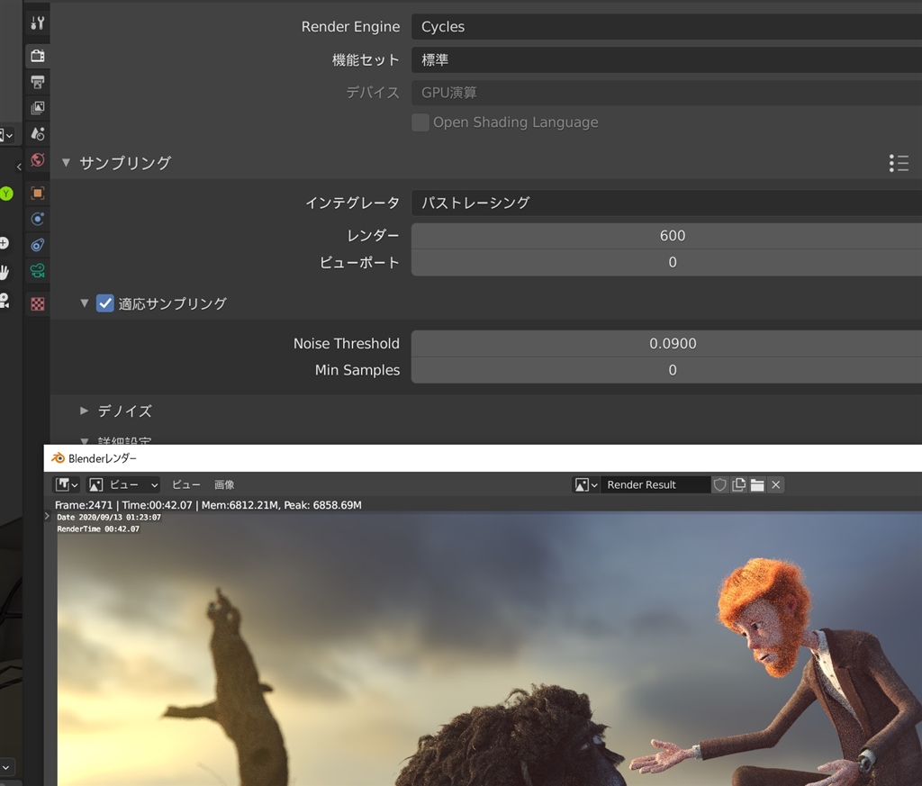Open the Object Data camera properties tab
922x786 pixels.
38,270
